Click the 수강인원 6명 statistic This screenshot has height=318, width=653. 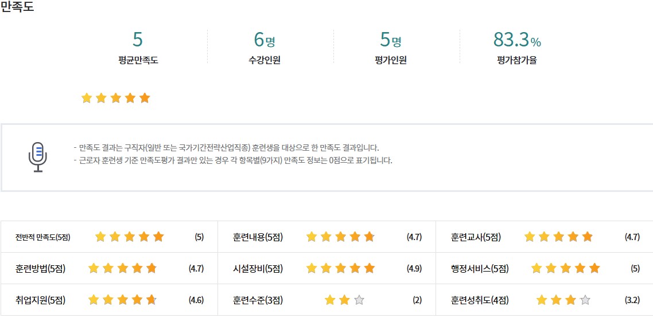click(265, 40)
